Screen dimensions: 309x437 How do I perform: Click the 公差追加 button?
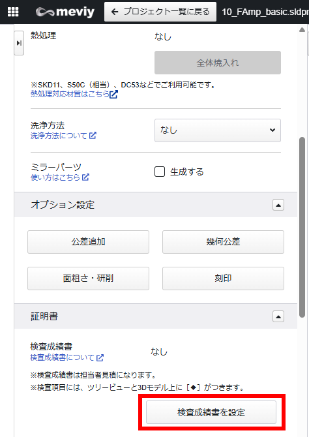[x=88, y=242]
